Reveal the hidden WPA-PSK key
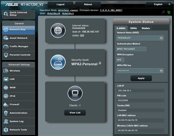This screenshot has width=174, height=136. (161, 71)
